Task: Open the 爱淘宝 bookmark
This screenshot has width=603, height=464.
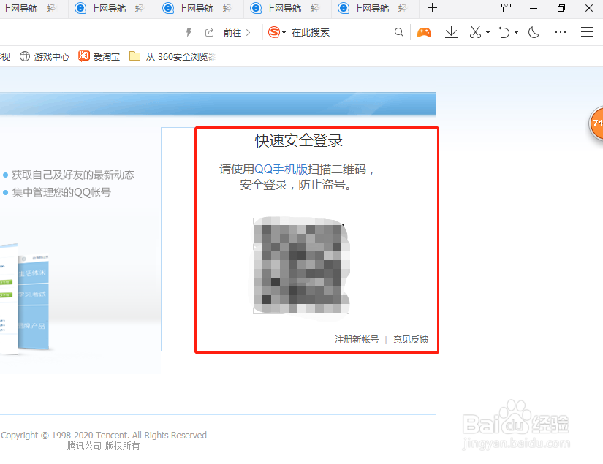Action: [99, 56]
